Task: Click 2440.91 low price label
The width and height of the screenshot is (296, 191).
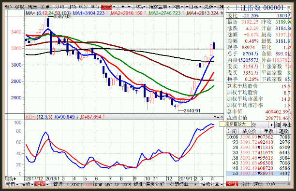Action: point(192,110)
